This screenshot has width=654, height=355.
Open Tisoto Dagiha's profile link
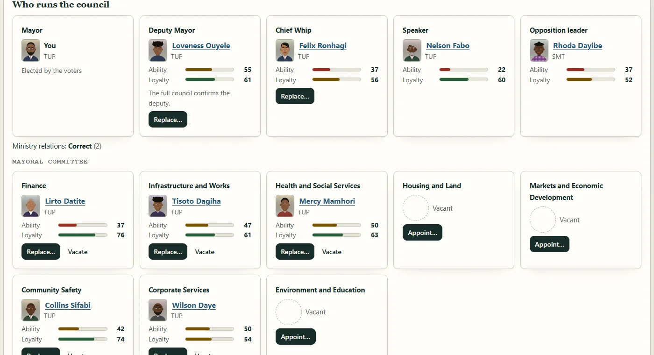tap(196, 201)
